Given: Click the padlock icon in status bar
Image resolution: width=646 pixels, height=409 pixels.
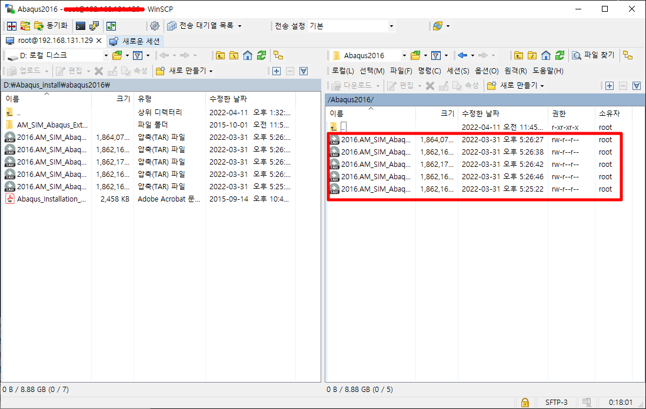Looking at the screenshot, I should pyautogui.click(x=525, y=403).
